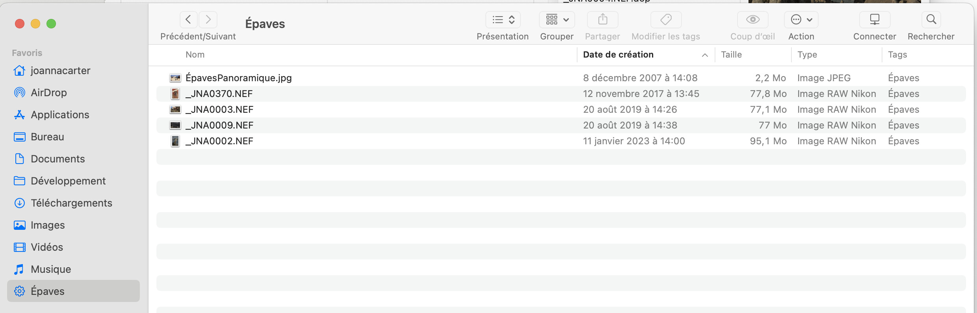Toggle Coup d'œil quick look preview
Image resolution: width=977 pixels, height=313 pixels.
[x=752, y=20]
